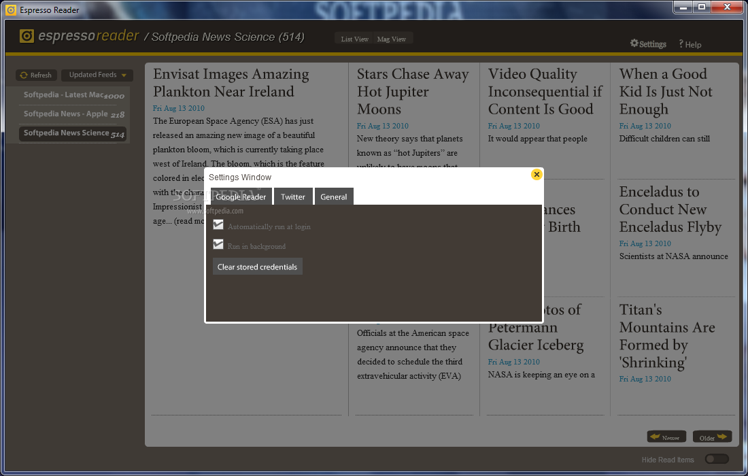Open the Google Reader settings tab
748x476 pixels.
[x=241, y=197]
